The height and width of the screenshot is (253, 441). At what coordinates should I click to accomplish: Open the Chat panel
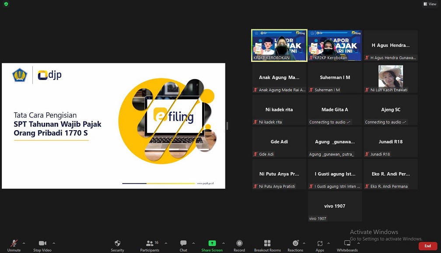tap(183, 246)
